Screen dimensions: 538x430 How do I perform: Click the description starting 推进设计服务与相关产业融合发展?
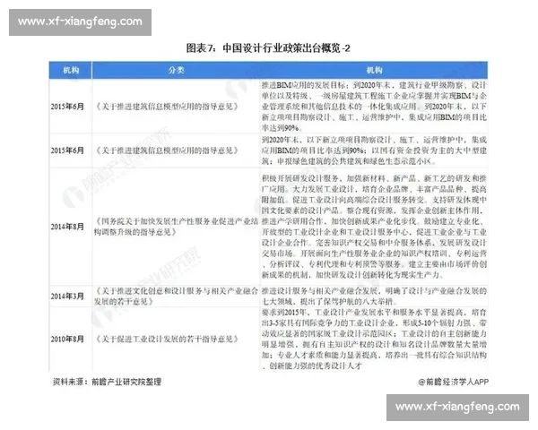pyautogui.click(x=374, y=297)
